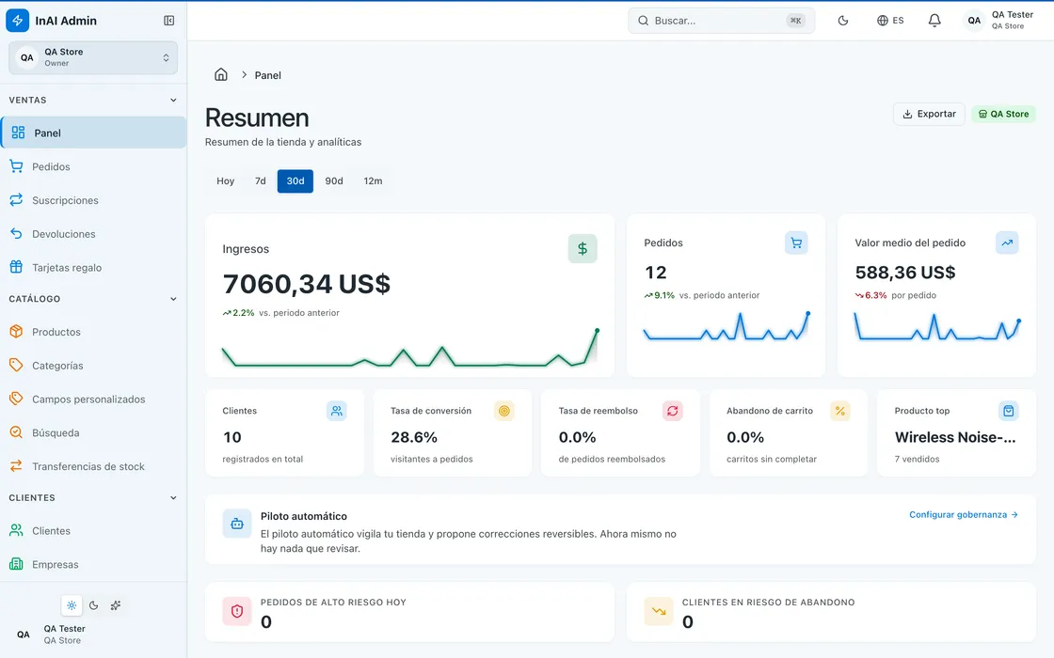1054x658 pixels.
Task: Click the Ingresos dollar icon
Action: 583,248
